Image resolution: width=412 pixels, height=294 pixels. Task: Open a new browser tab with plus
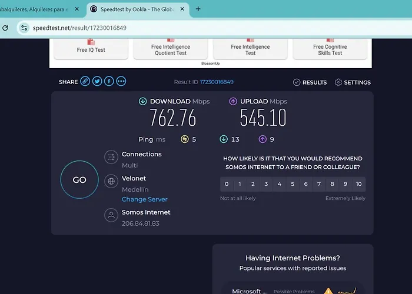(198, 9)
